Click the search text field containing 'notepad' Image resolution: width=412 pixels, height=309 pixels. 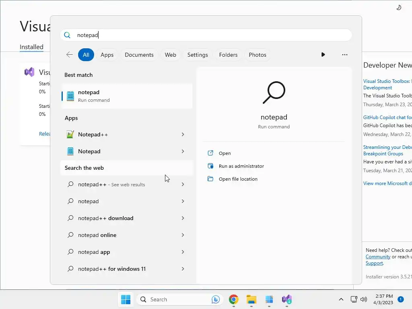[x=206, y=35]
